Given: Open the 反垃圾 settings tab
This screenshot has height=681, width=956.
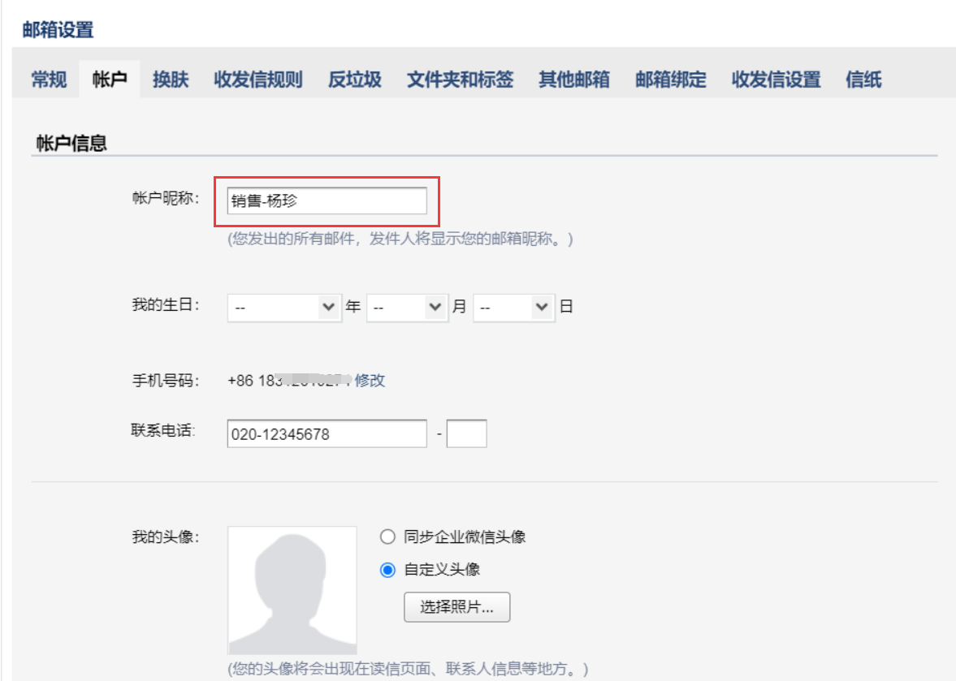Looking at the screenshot, I should (x=355, y=80).
